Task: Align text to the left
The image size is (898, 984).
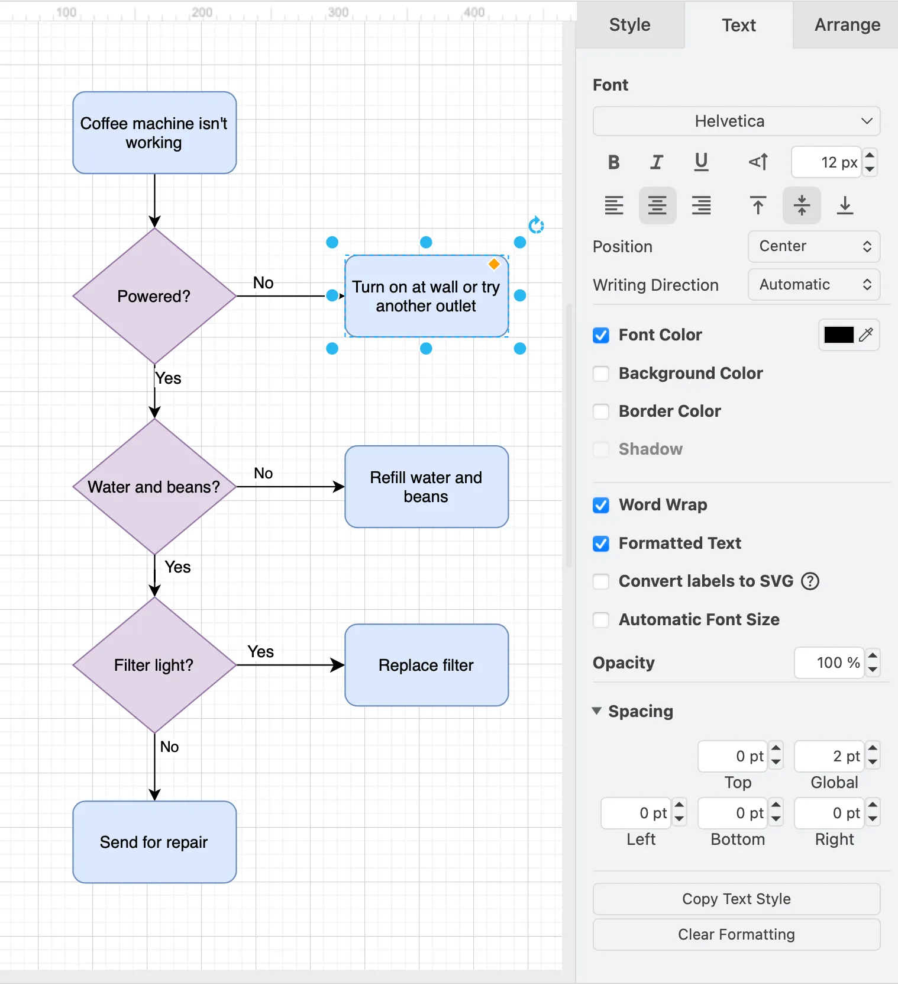Action: [614, 205]
